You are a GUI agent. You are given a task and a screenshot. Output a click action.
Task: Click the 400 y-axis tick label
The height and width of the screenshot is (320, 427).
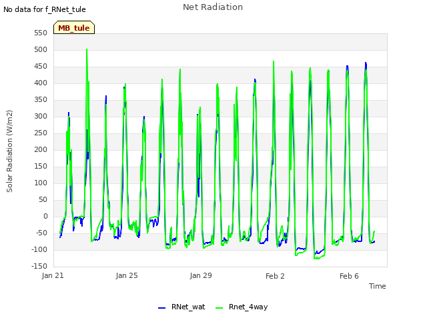41,83
